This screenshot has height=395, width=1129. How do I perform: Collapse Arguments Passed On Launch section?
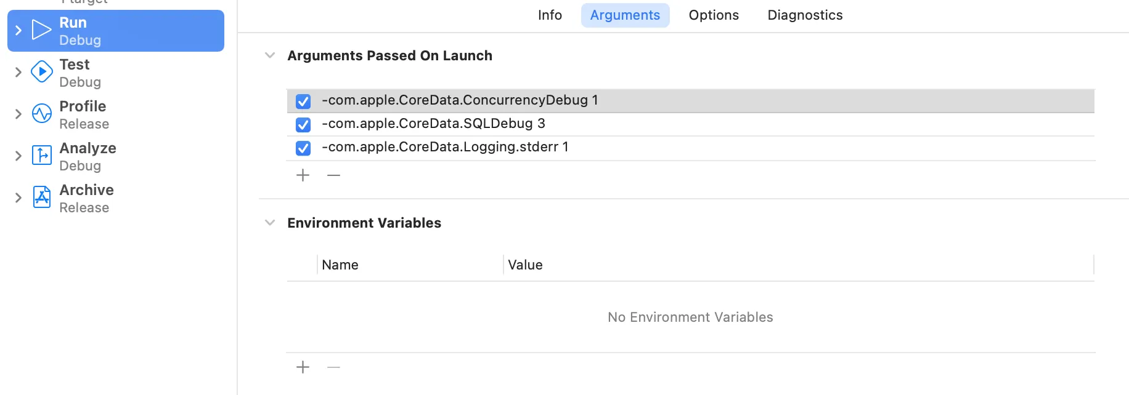point(270,55)
